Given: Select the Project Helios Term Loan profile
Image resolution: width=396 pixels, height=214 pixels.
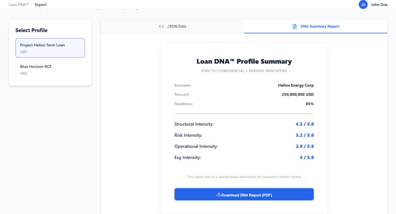Looking at the screenshot, I should pyautogui.click(x=50, y=48).
